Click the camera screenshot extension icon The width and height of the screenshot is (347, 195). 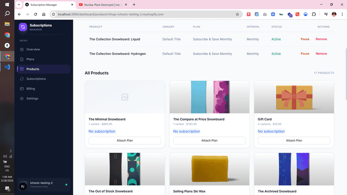coord(265,14)
